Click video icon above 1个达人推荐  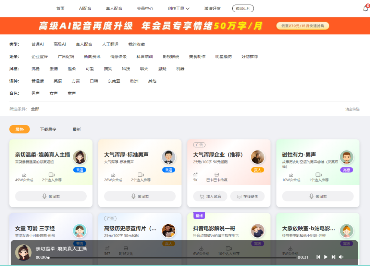pyautogui.click(x=319, y=175)
